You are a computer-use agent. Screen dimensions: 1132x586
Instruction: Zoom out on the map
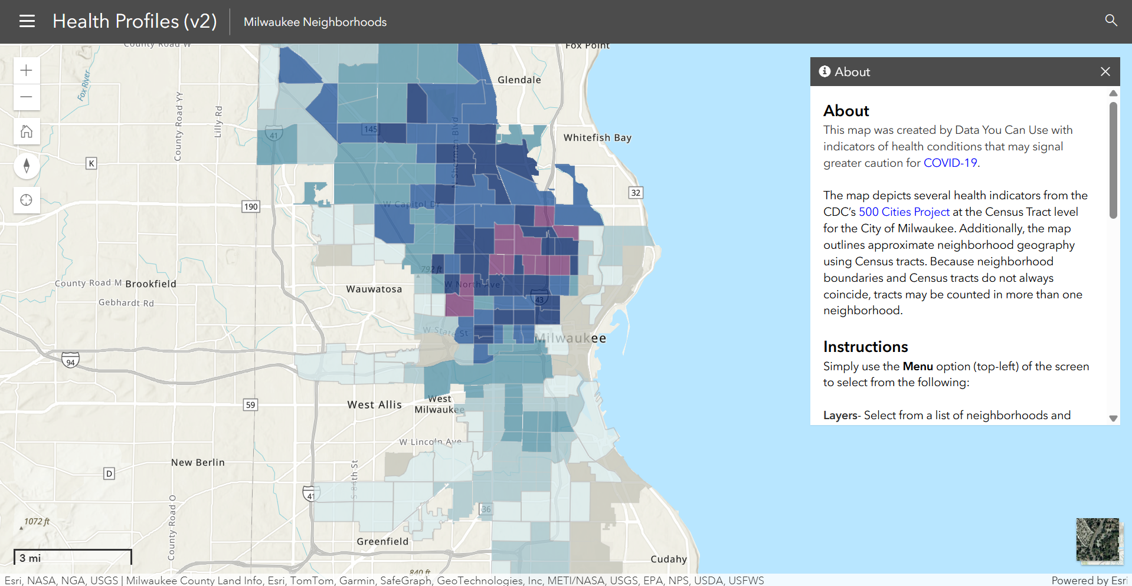click(x=27, y=97)
